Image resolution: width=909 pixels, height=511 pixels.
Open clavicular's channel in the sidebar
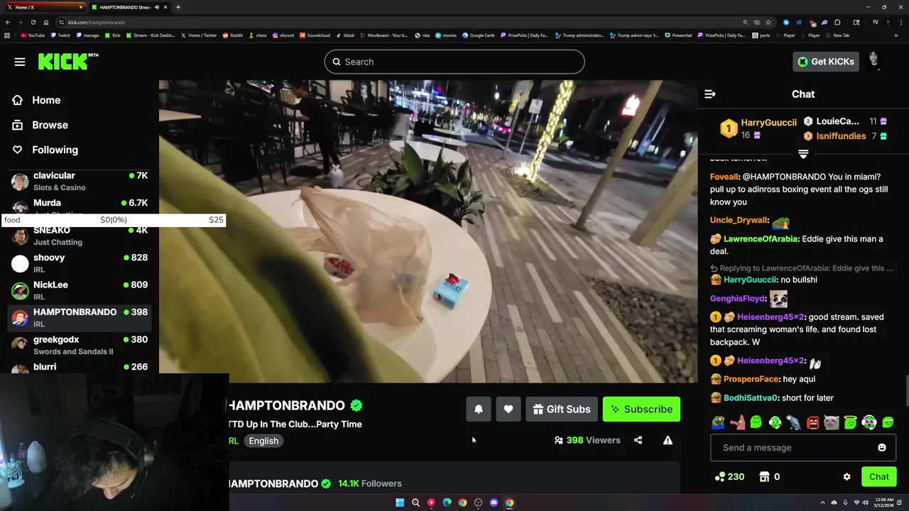tap(80, 181)
